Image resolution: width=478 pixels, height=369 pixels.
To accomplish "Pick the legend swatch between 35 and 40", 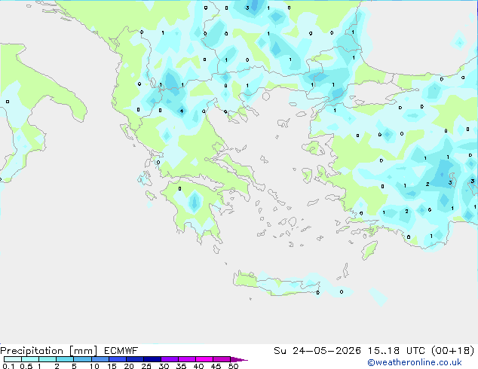I will pyautogui.click(x=187, y=359).
